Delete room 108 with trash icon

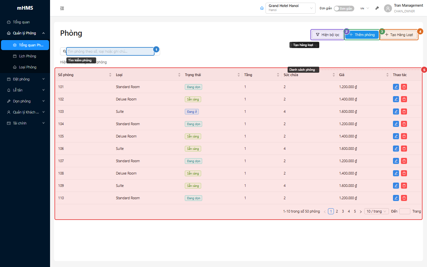[404, 173]
